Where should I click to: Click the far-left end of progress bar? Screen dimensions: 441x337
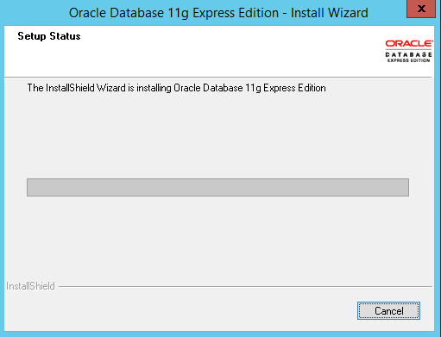(x=30, y=187)
